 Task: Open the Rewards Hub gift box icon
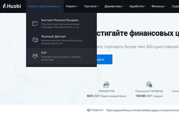(x=106, y=85)
